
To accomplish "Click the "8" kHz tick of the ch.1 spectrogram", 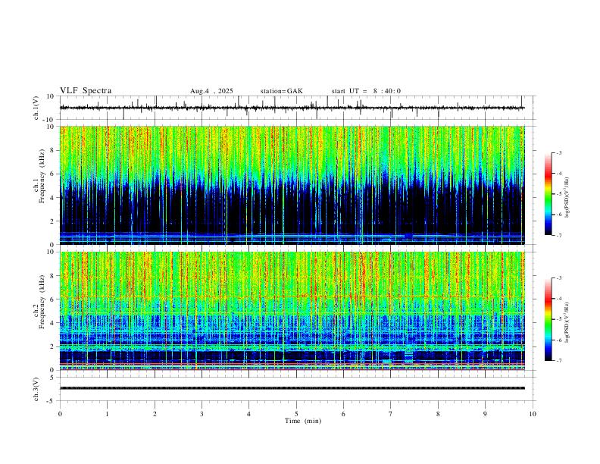I will [53, 150].
